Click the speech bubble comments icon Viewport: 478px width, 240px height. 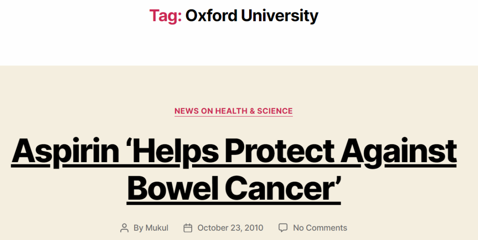point(283,228)
